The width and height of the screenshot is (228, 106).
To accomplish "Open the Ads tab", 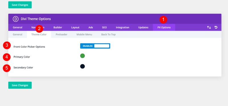I will (x=91, y=27).
